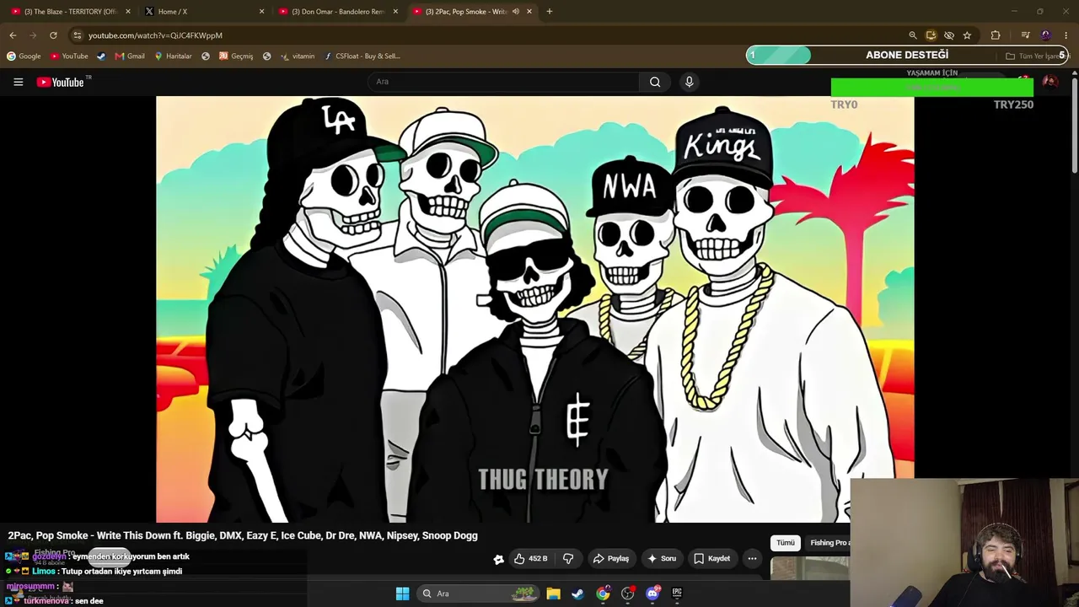The width and height of the screenshot is (1079, 607).
Task: Click inside the YouTube search field
Action: (503, 82)
